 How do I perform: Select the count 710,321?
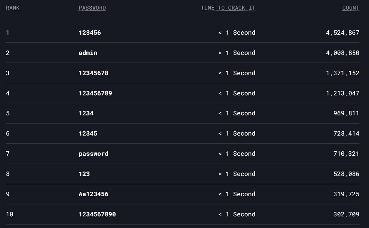point(346,154)
